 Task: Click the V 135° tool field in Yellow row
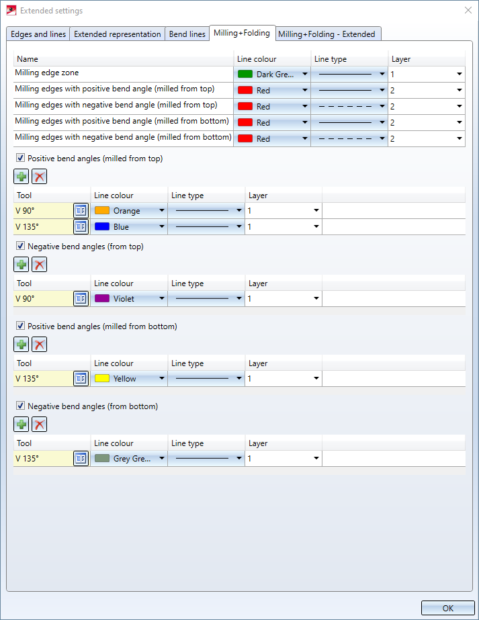[44, 378]
